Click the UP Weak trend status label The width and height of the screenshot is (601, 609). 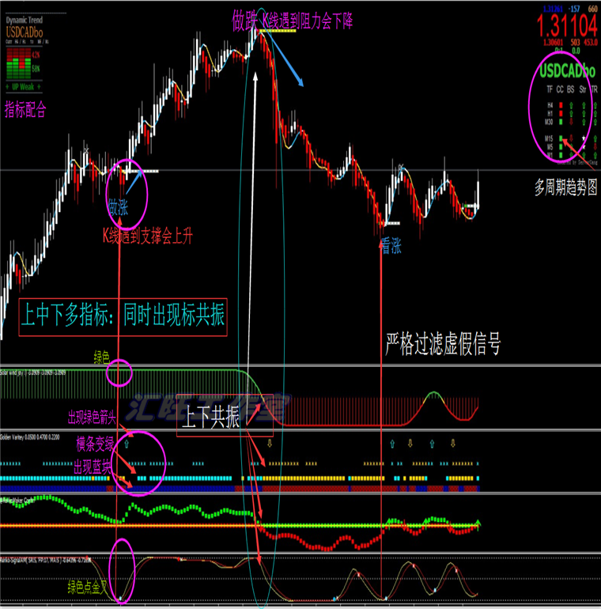(21, 86)
